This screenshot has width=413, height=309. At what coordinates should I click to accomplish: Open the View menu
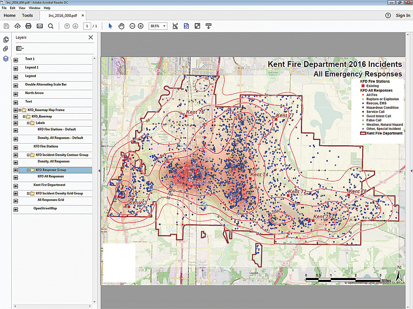pos(22,8)
